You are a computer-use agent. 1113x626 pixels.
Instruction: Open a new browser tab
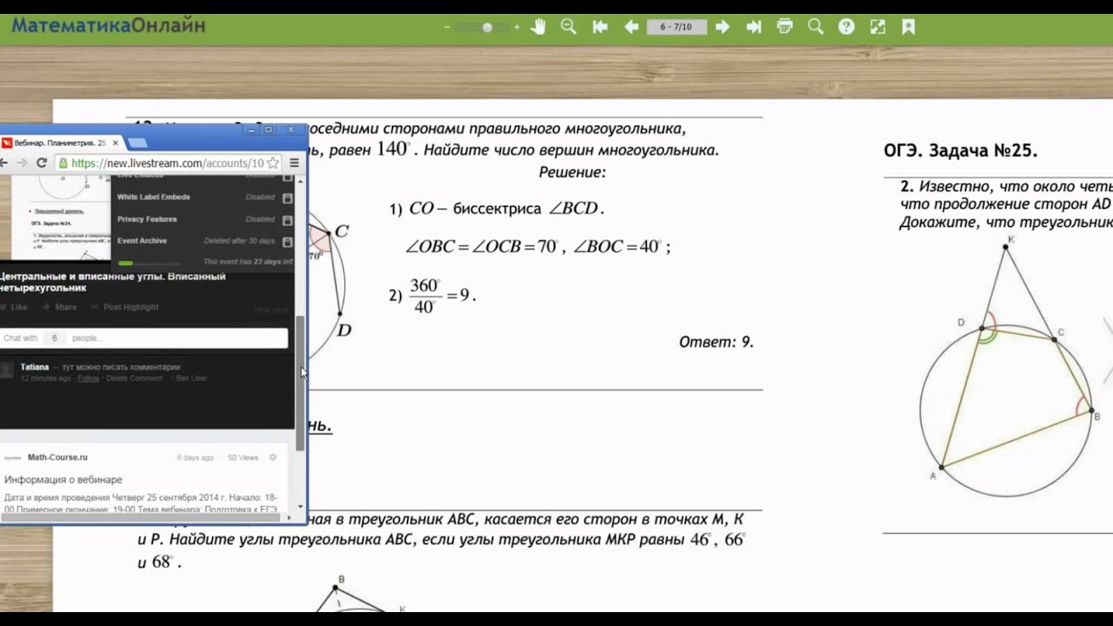[138, 143]
